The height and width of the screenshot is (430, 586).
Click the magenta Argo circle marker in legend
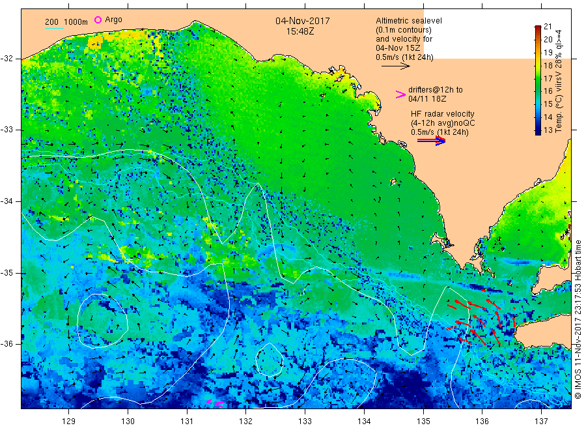(x=98, y=20)
